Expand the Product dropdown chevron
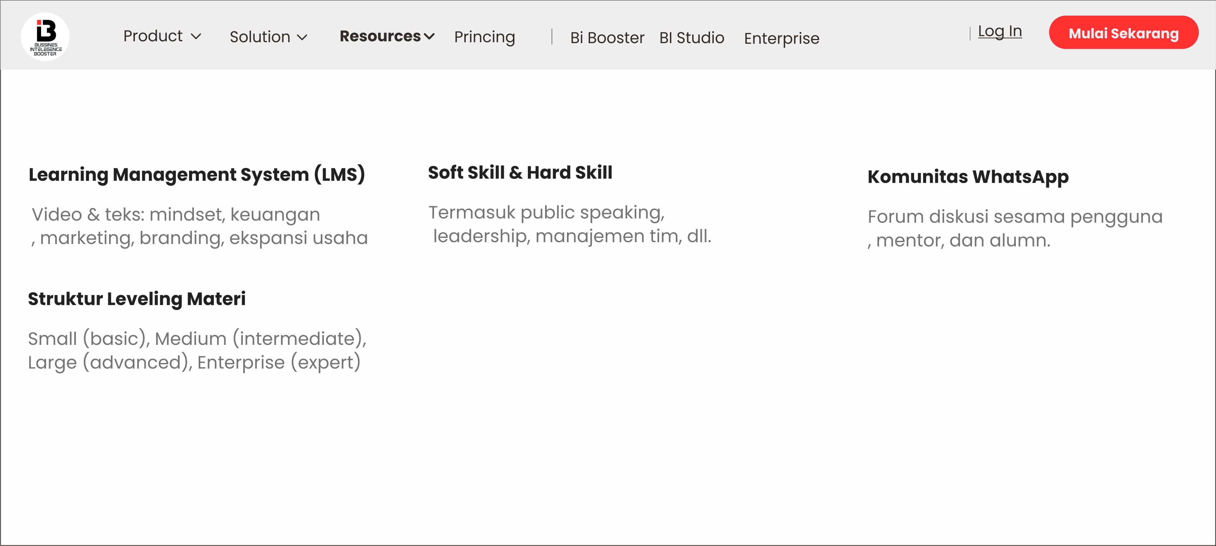The image size is (1216, 546). point(196,36)
